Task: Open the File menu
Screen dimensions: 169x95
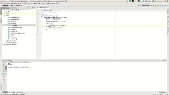Action: pos(2,3)
